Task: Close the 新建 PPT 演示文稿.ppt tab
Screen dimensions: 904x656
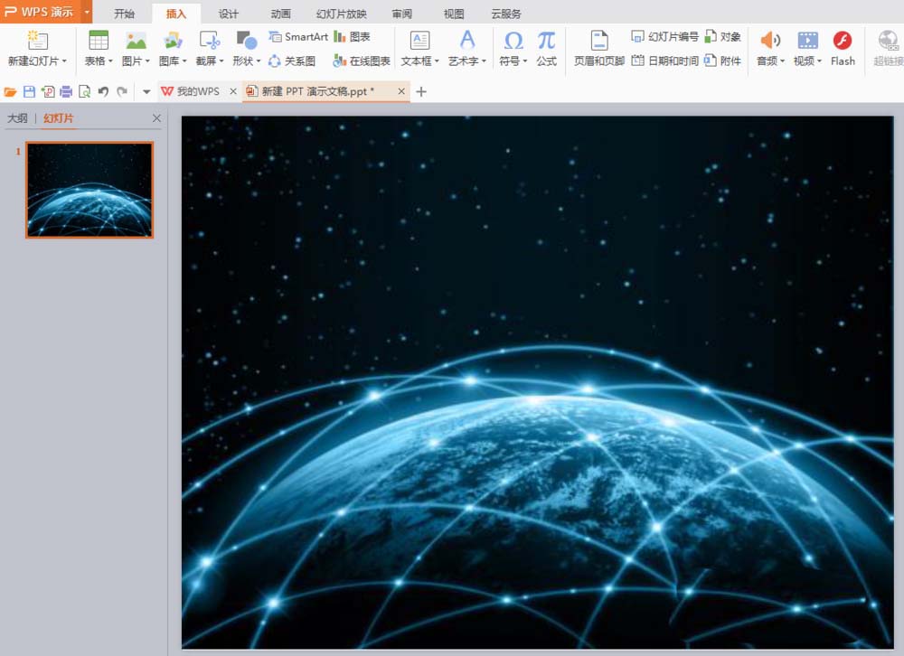Action: (x=401, y=91)
